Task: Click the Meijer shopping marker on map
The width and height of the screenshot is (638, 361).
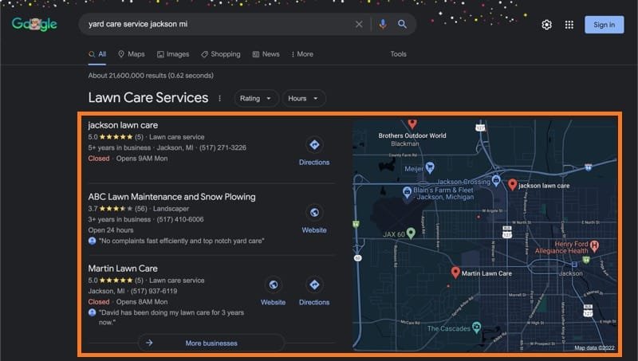Action: pyautogui.click(x=430, y=167)
